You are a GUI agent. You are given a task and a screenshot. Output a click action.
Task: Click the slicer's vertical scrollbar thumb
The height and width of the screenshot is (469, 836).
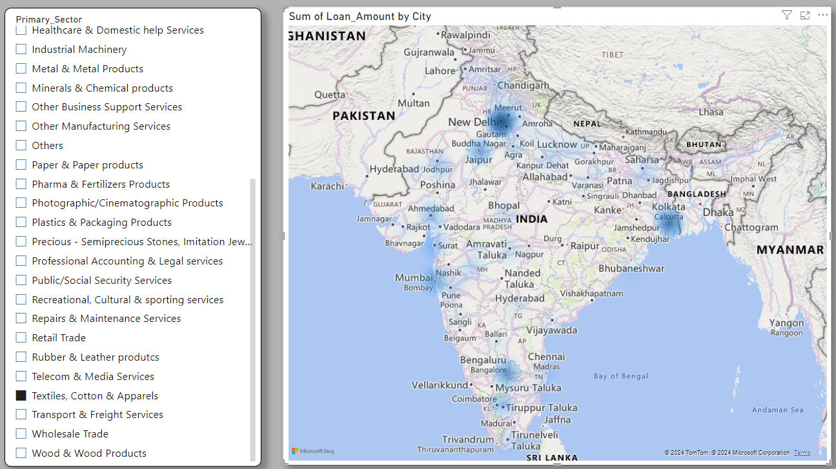(x=252, y=320)
